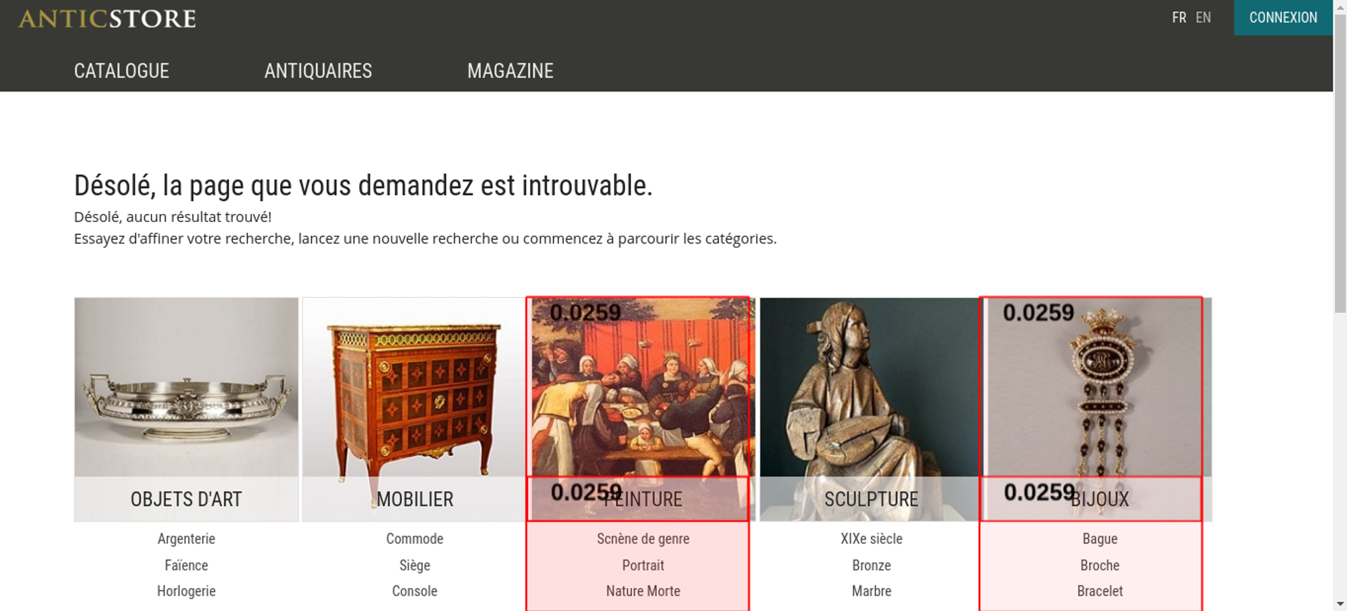Viewport: 1347px width, 611px height.
Task: Click the Connexion button
Action: [1283, 17]
